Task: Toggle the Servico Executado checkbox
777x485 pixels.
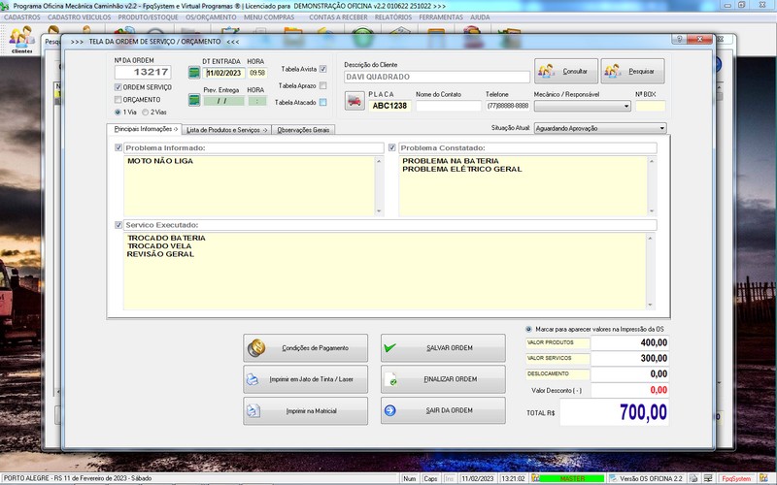Action: [118, 225]
